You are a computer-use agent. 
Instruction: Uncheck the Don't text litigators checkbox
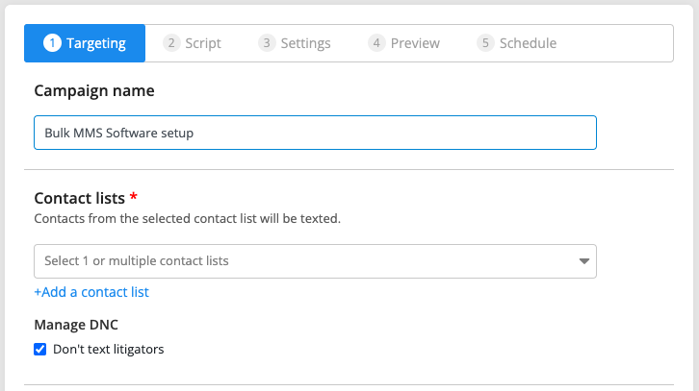[40, 349]
